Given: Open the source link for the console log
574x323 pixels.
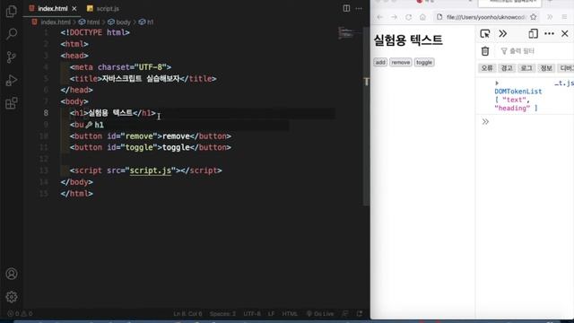Looking at the screenshot, I should pos(564,83).
